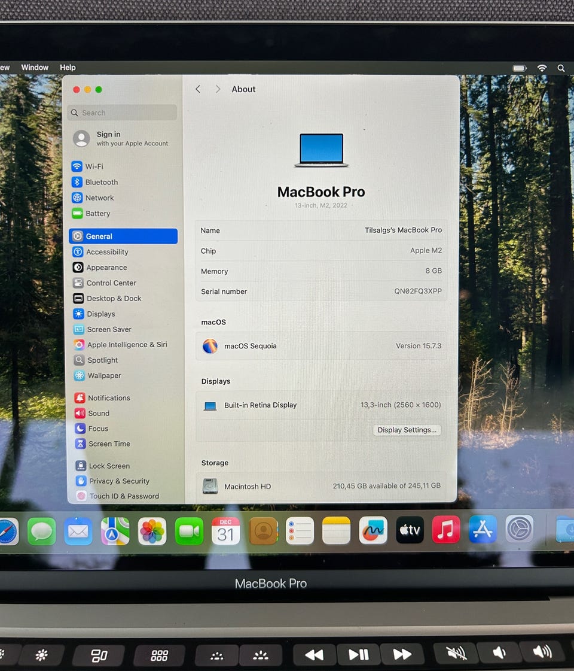The height and width of the screenshot is (671, 574).
Task: Select General in the sidebar
Action: pos(123,236)
